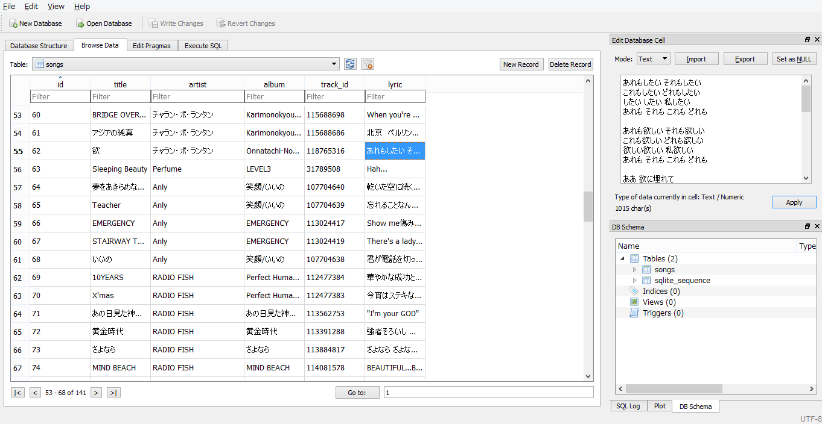Click the Tables group icon

pyautogui.click(x=634, y=258)
